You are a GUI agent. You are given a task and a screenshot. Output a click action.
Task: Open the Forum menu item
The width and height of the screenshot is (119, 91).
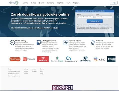[68, 3]
